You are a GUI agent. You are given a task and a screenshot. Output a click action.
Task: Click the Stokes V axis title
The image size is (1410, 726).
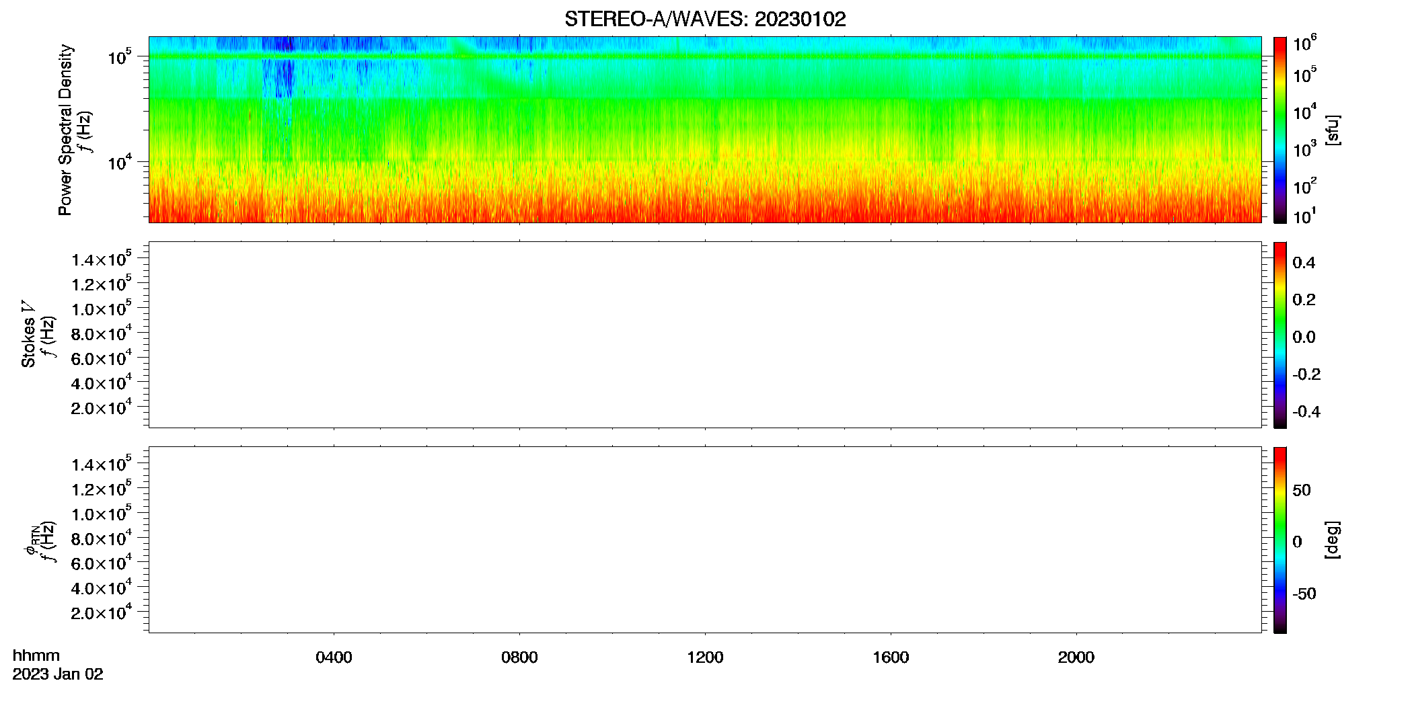28,334
